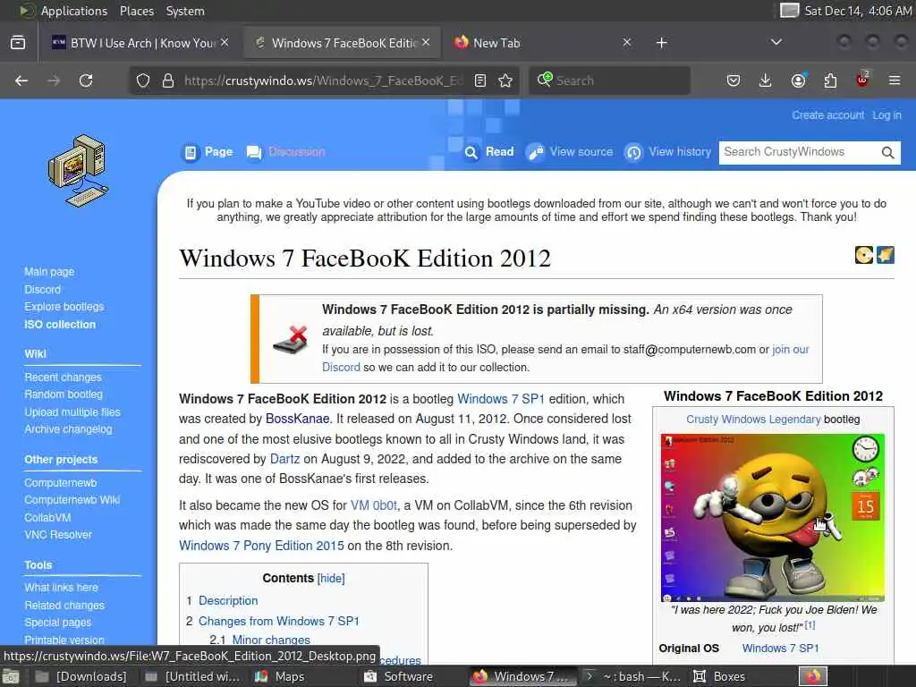Open Firefox View icon left of tabs
916x687 pixels.
18,43
